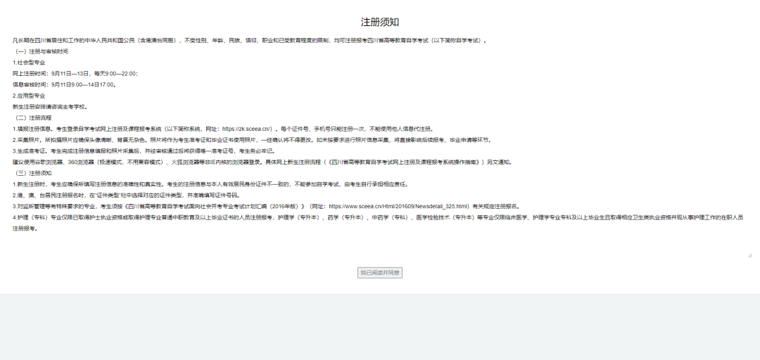Click the 信息审核时间 schedule line
Image resolution: width=760 pixels, height=360 pixels.
click(x=64, y=84)
